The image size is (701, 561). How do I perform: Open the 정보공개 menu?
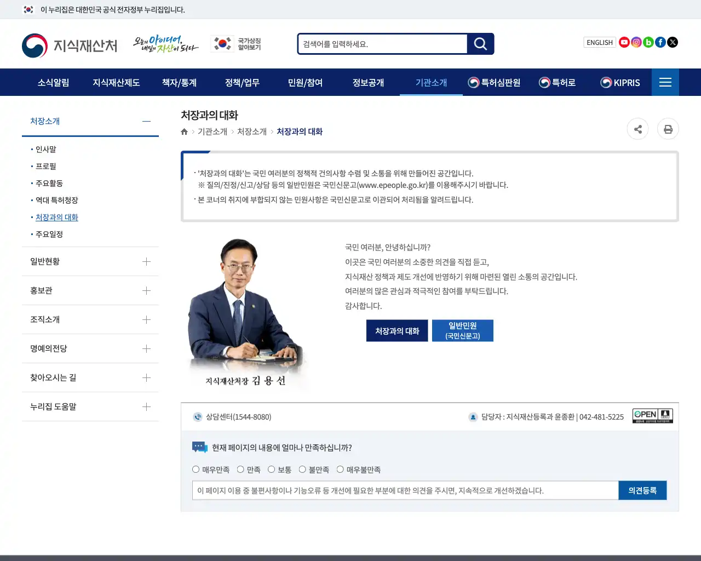pyautogui.click(x=369, y=82)
